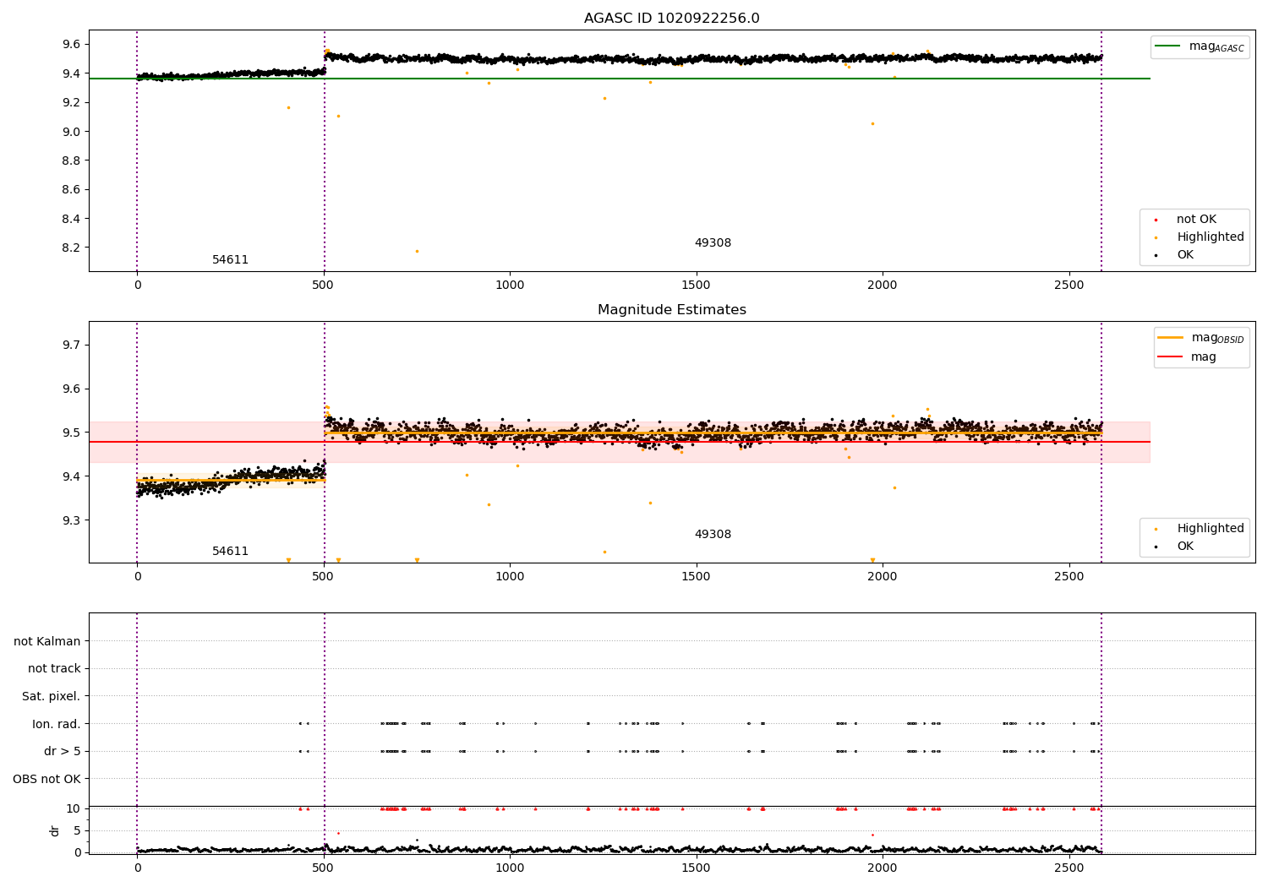This screenshot has width=1268, height=887.
Task: Click the 'Ion. rad.' row label
Action: pyautogui.click(x=57, y=725)
